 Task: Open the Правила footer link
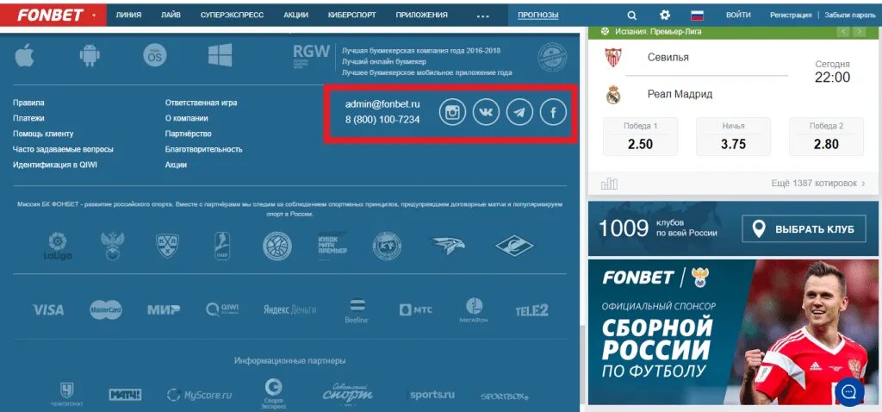(x=28, y=103)
